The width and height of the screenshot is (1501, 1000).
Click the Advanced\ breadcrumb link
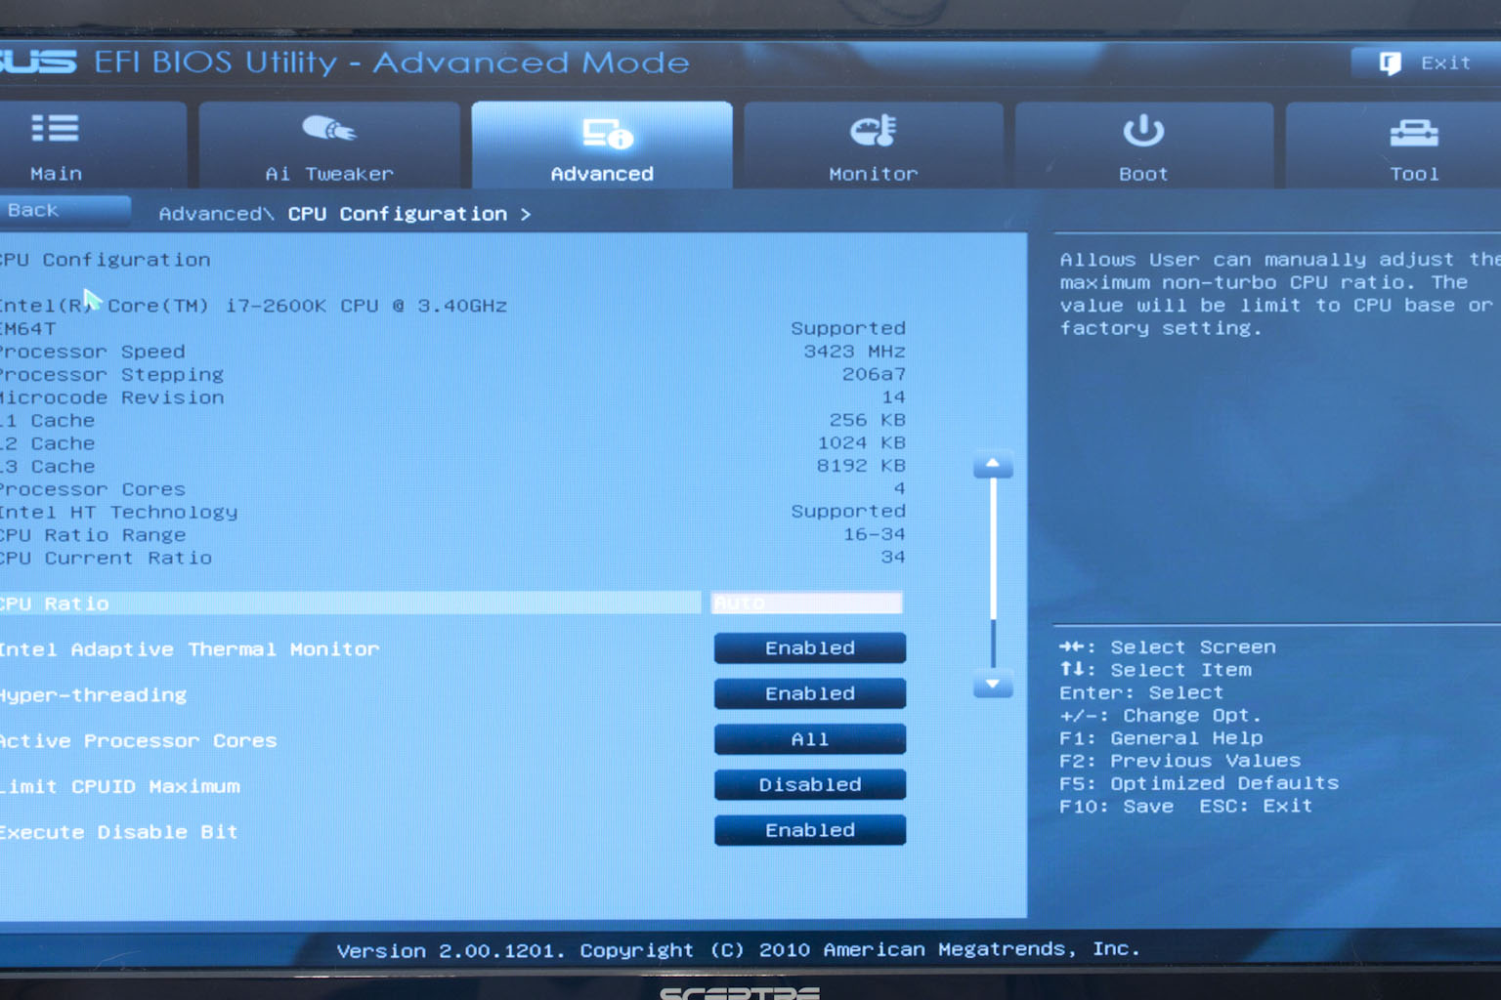pos(216,214)
